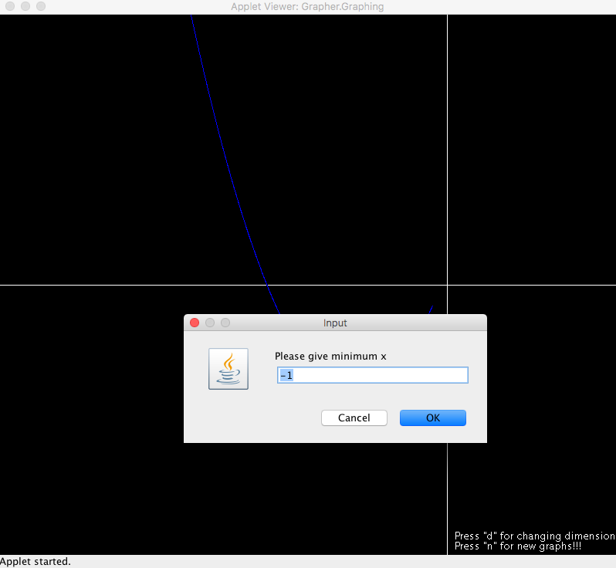This screenshot has width=616, height=568.
Task: Close the Input dialog with red button
Action: pyautogui.click(x=195, y=323)
